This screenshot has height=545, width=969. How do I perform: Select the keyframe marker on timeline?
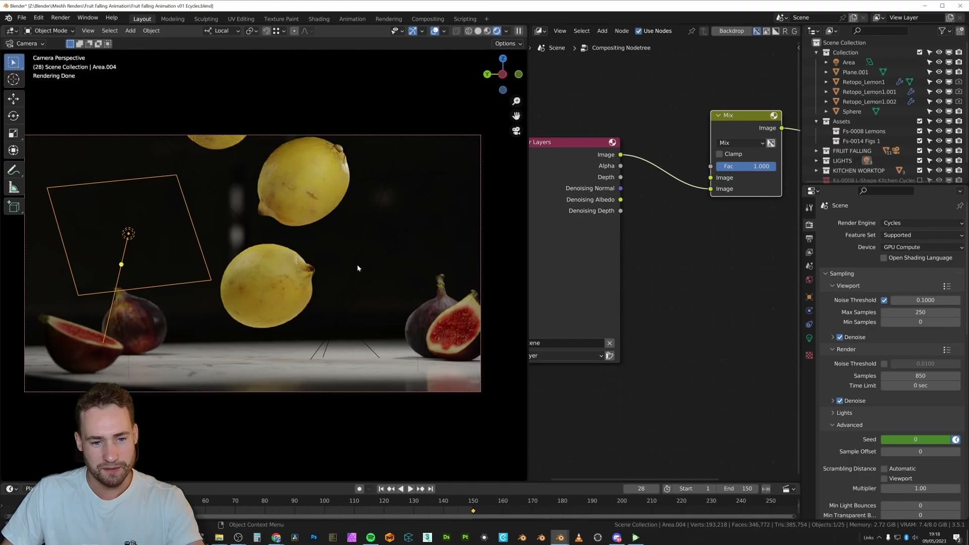point(473,511)
